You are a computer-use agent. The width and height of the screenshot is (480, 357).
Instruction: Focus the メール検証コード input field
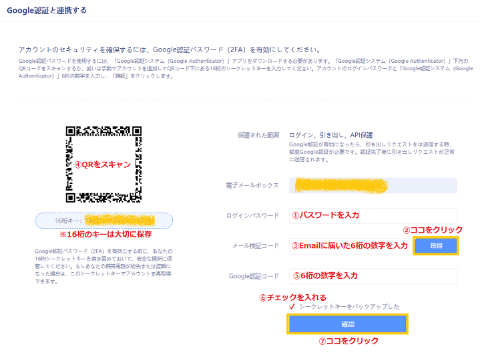348,246
